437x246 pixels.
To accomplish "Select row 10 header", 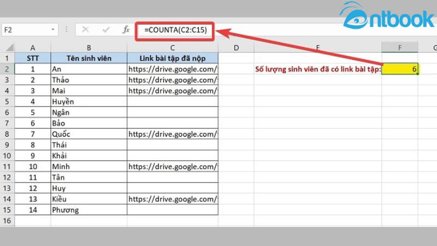I will coord(7,156).
